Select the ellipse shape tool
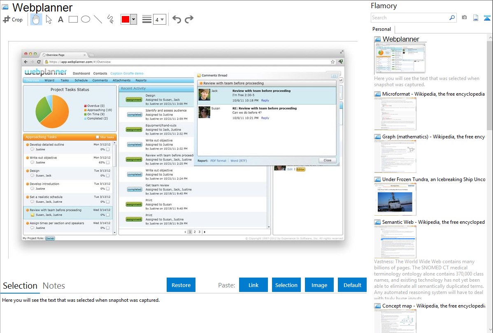This screenshot has height=333, width=493. tap(86, 19)
